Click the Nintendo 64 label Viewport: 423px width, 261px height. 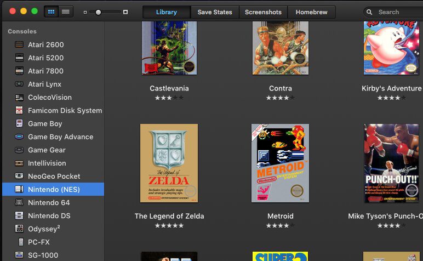(x=49, y=203)
